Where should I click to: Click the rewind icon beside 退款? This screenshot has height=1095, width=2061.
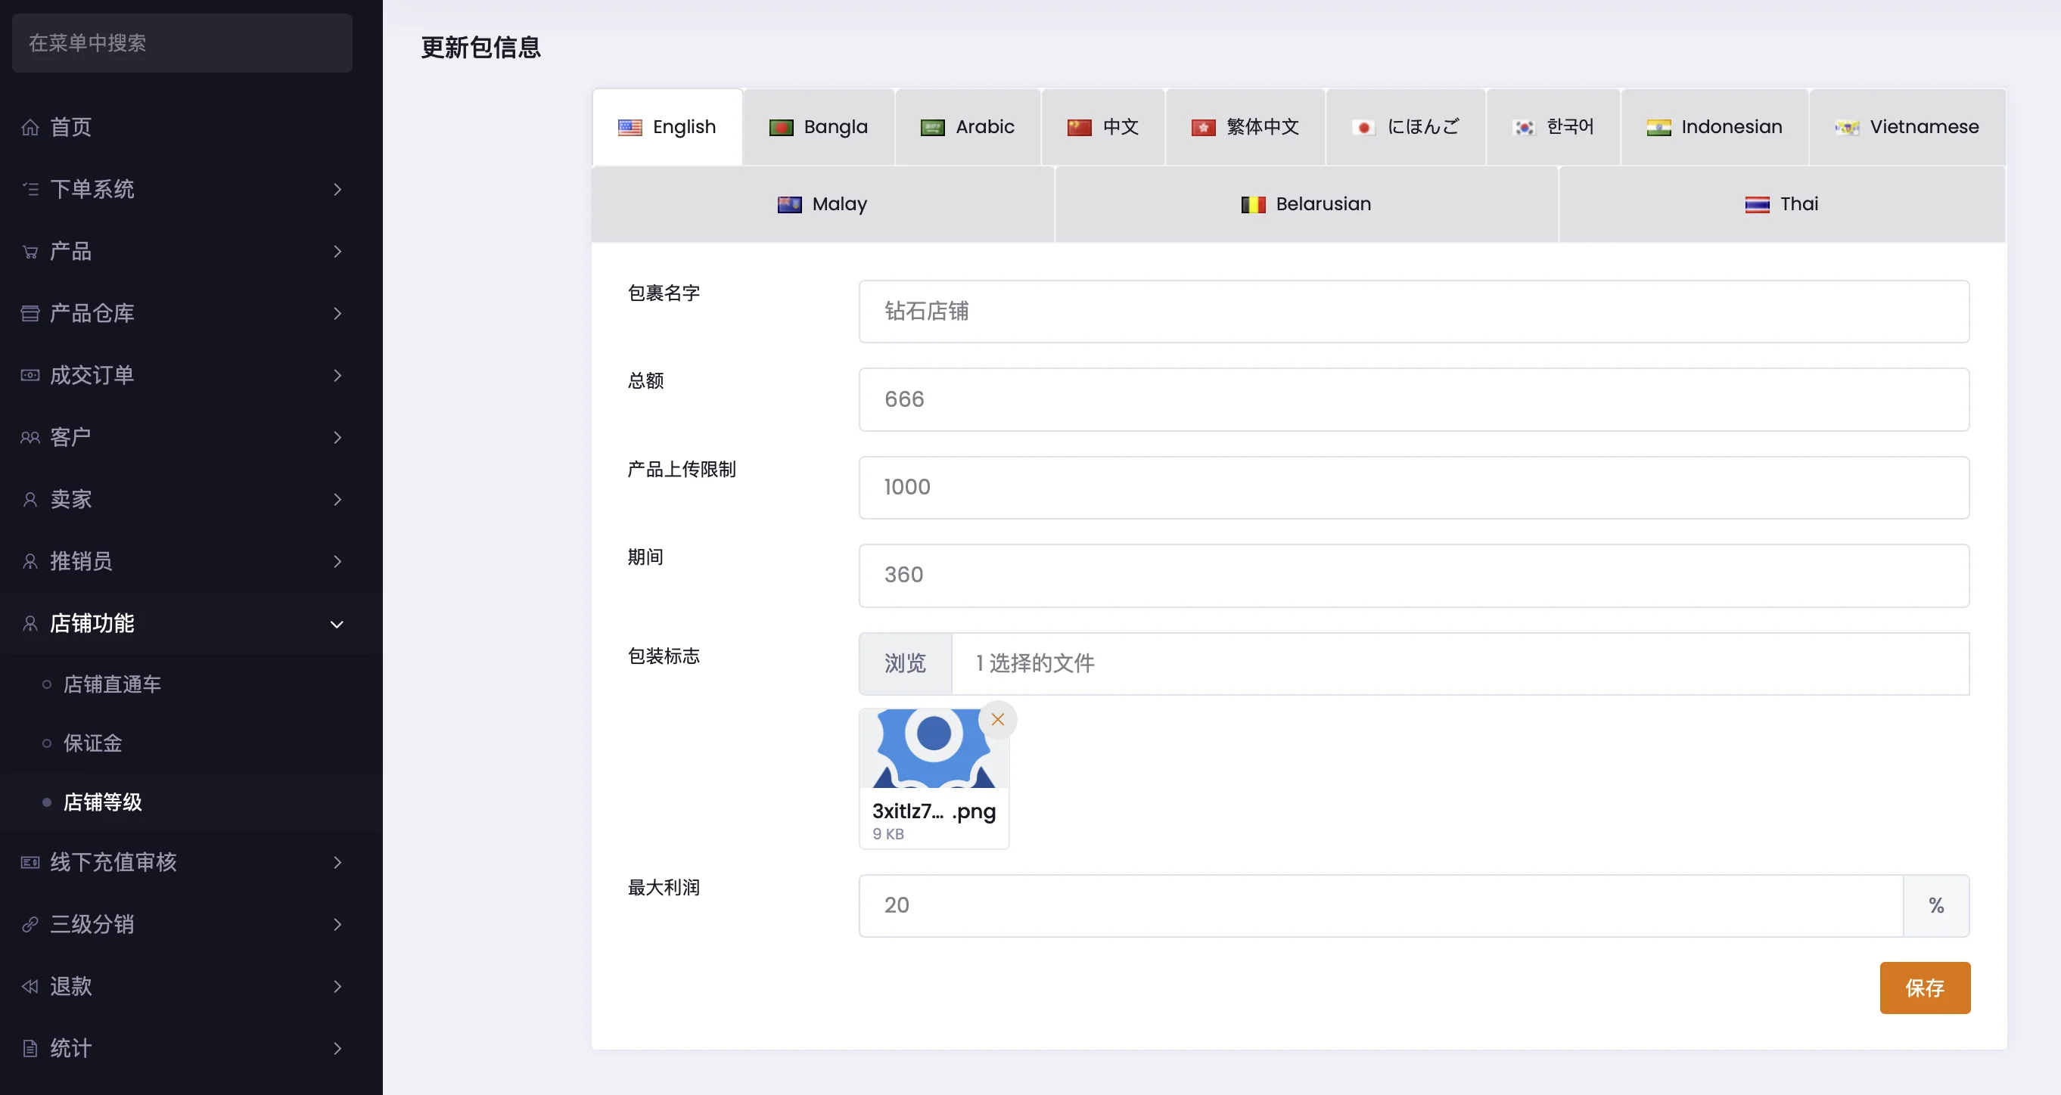[x=30, y=986]
